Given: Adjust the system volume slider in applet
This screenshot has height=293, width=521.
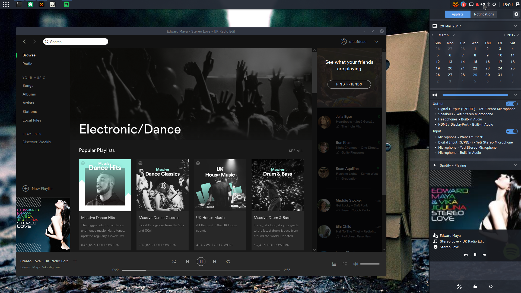Looking at the screenshot, I should click(475, 95).
